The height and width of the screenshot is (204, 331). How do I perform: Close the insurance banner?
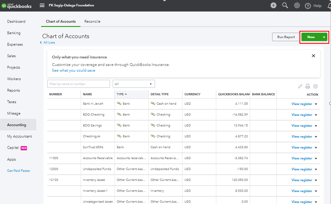pos(313,56)
